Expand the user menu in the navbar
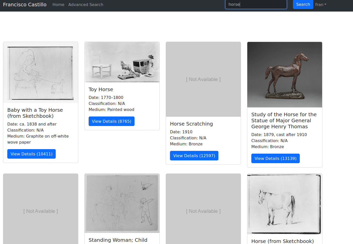353x244 pixels. [x=321, y=5]
